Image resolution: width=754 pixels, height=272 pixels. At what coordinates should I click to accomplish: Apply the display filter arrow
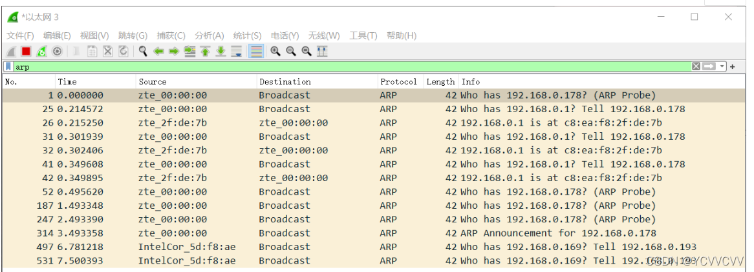pos(709,66)
